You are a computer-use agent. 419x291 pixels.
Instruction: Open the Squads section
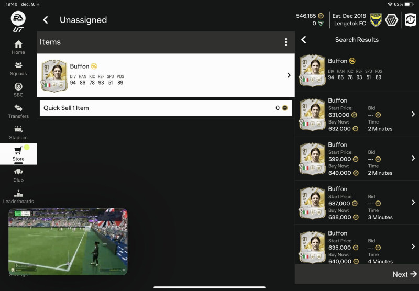18,69
